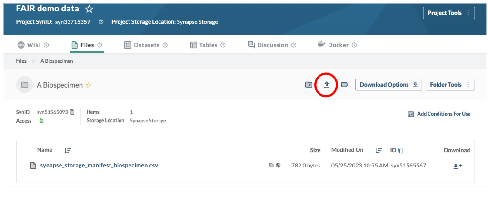Click the public globe icon on csv row

coord(278,166)
